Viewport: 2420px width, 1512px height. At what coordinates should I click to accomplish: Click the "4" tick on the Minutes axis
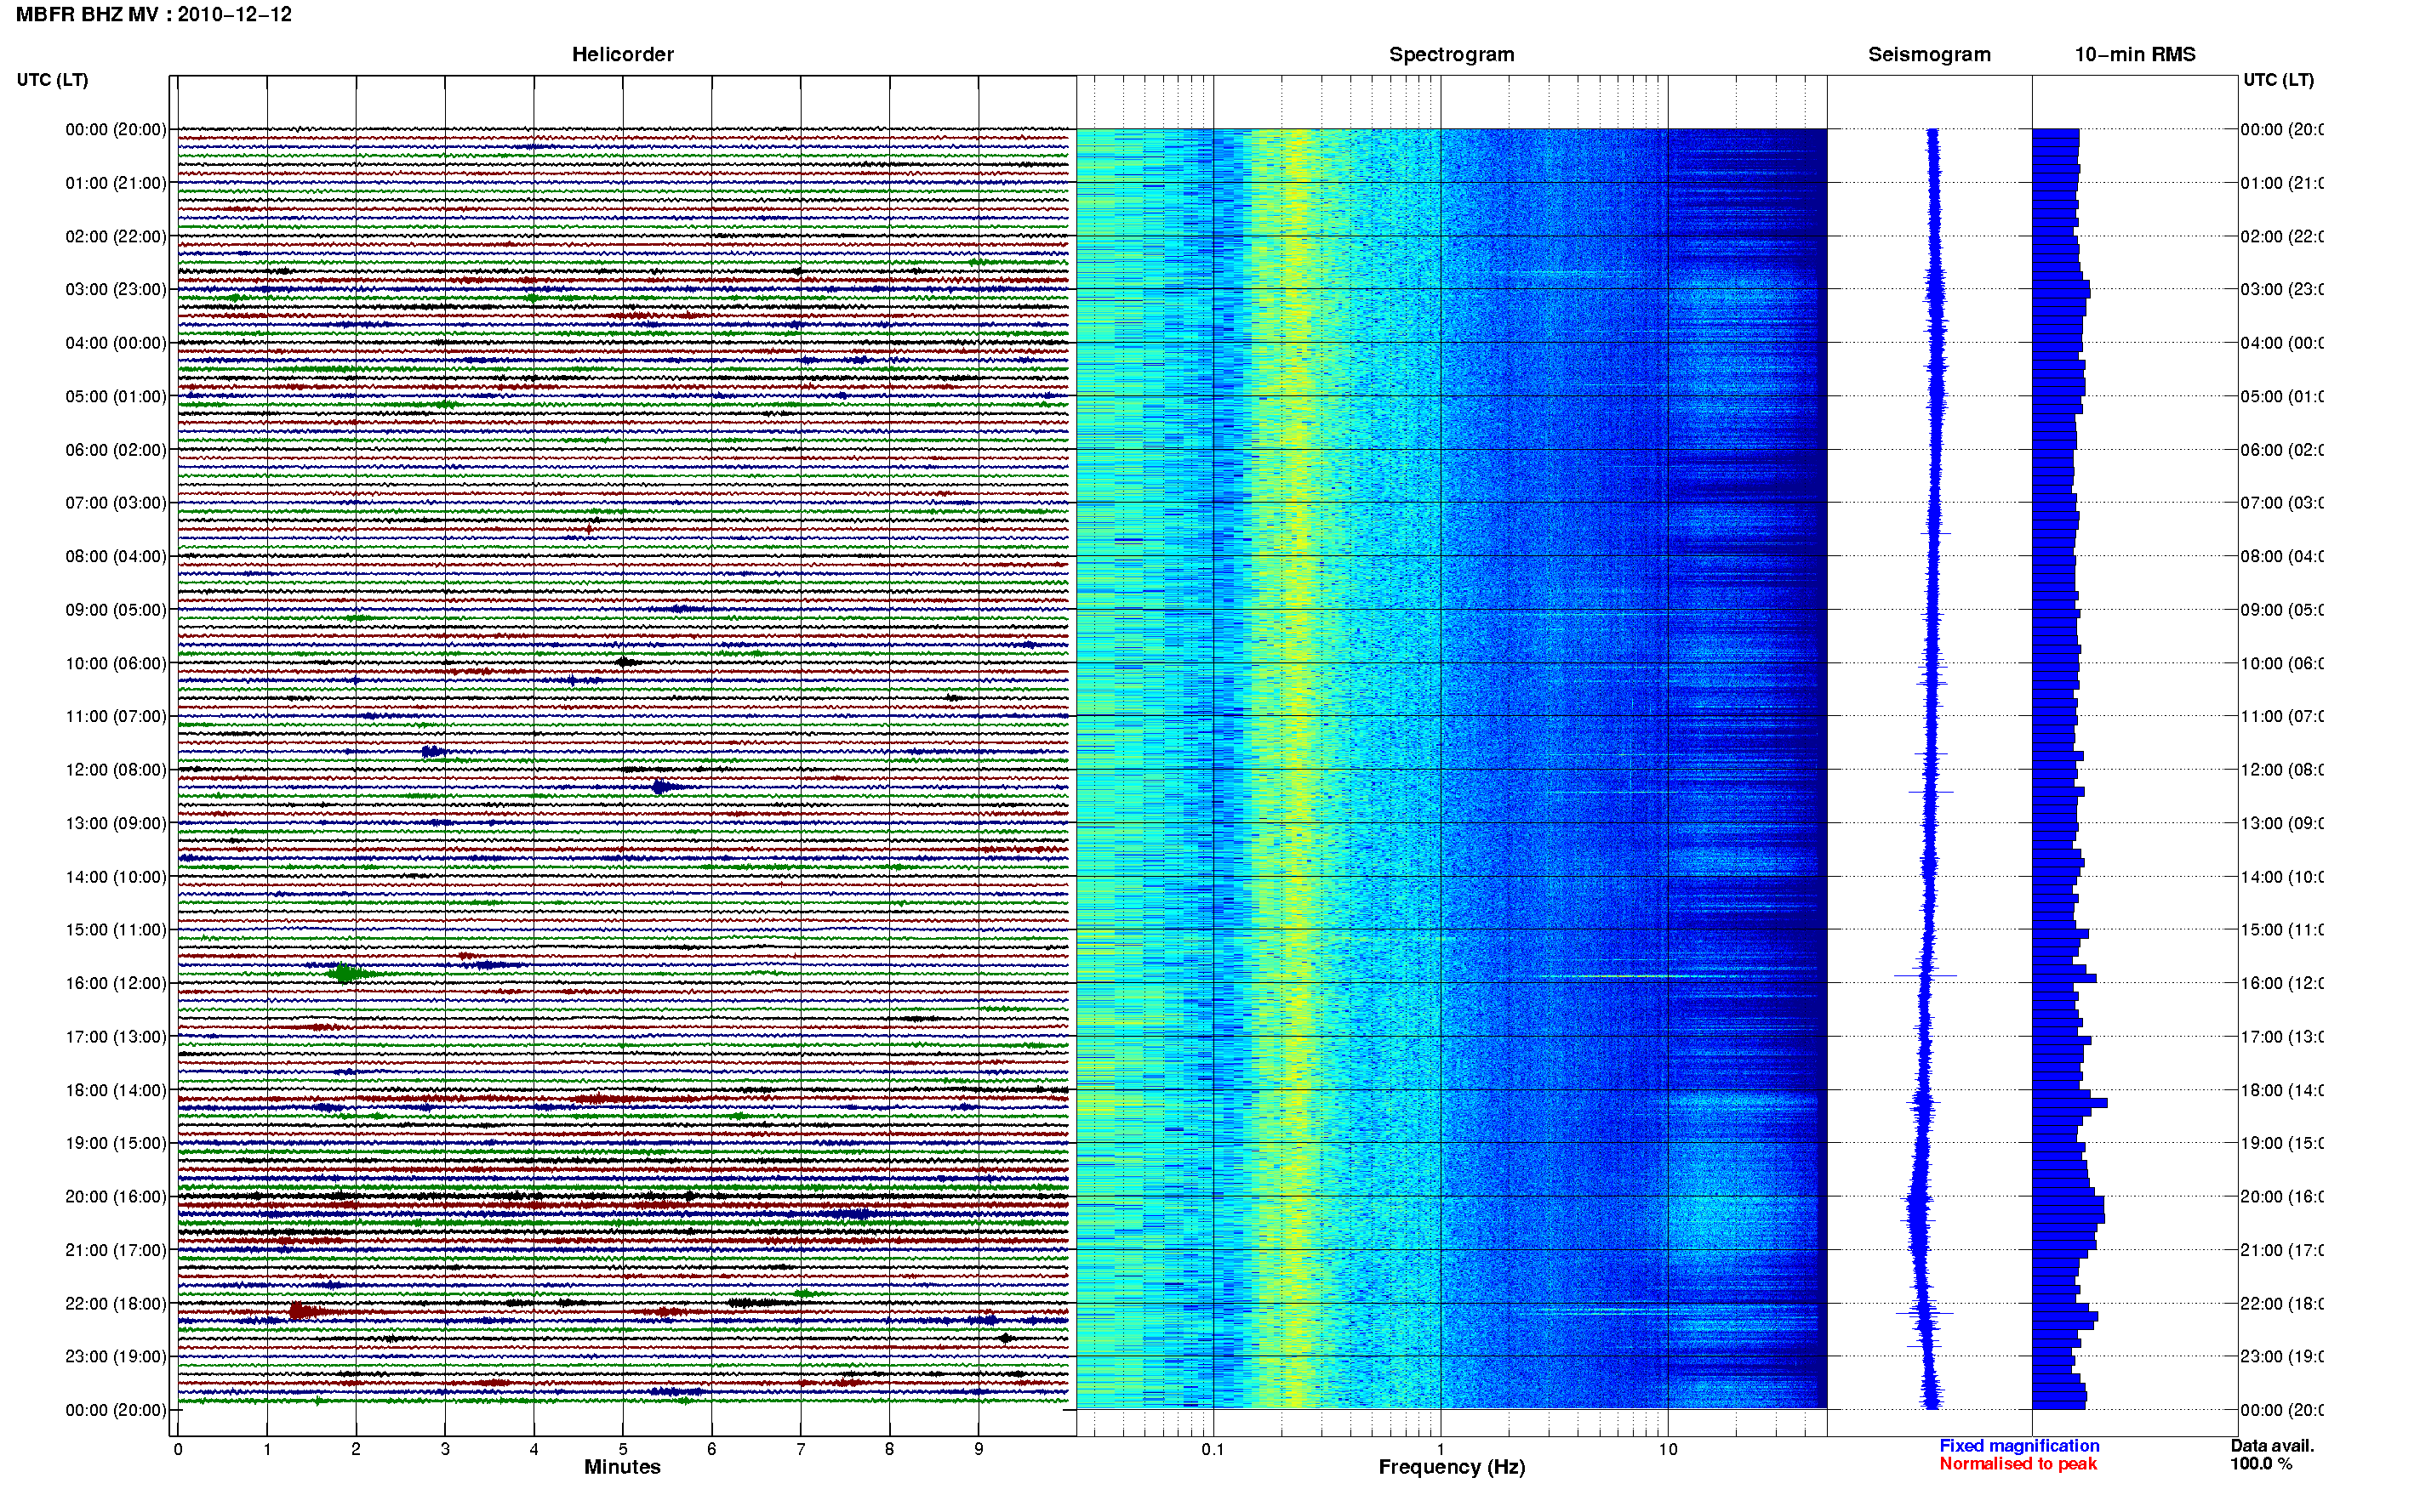(534, 1449)
